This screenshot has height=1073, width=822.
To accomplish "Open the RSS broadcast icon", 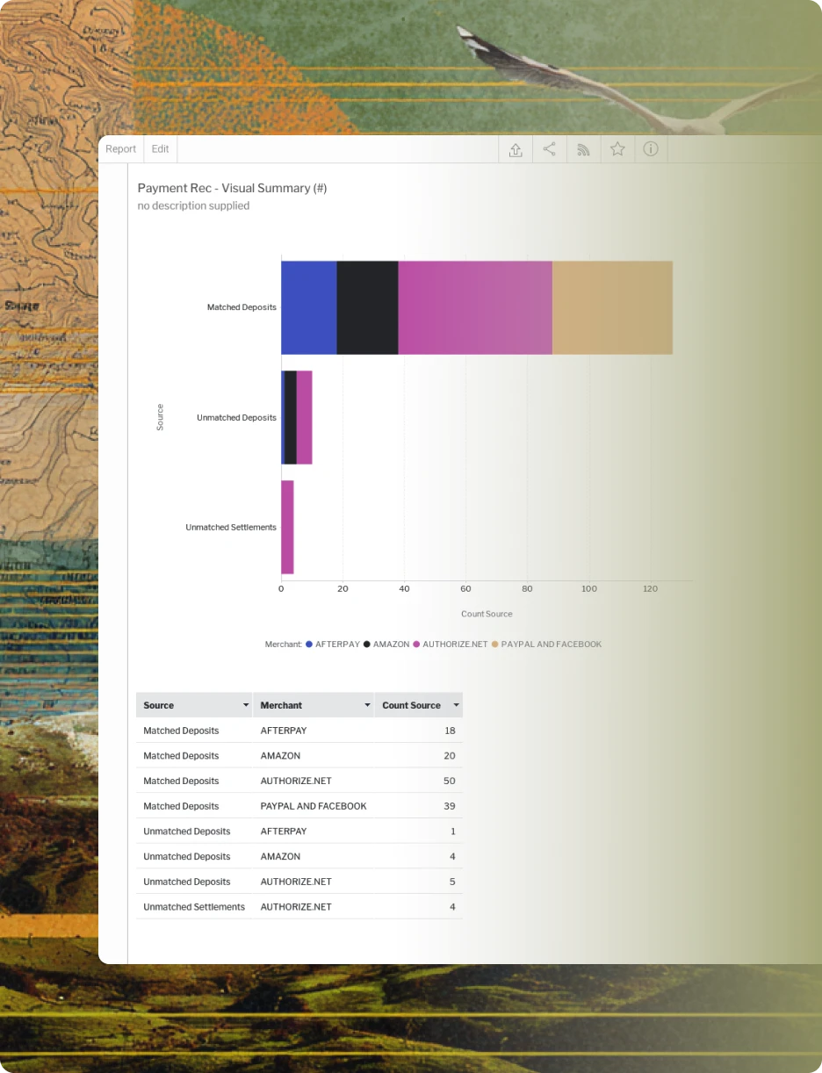I will click(x=583, y=149).
